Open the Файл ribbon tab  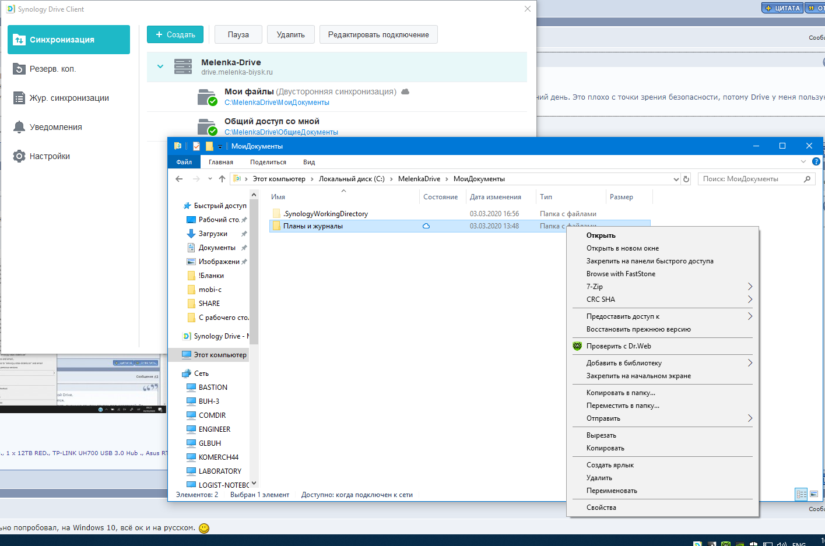click(184, 162)
